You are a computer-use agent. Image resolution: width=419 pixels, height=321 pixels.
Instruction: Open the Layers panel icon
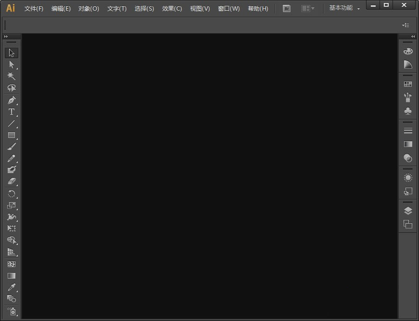408,211
